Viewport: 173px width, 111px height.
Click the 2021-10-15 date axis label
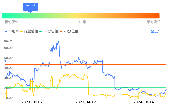pos(32,102)
